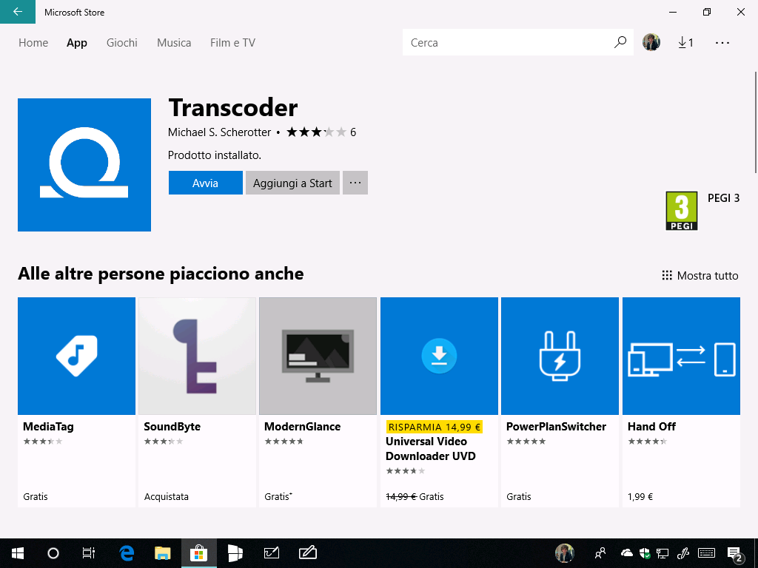Click Mostra tutto link
This screenshot has width=758, height=568.
(700, 275)
